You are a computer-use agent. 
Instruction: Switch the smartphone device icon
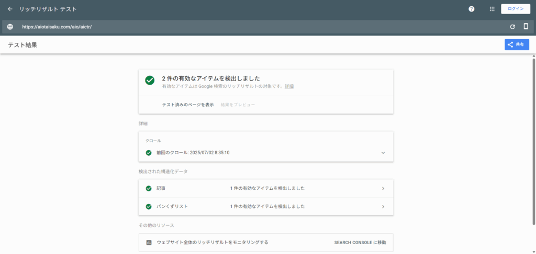pyautogui.click(x=526, y=26)
